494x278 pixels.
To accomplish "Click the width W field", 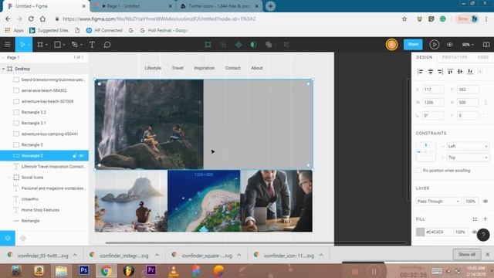I will click(433, 103).
